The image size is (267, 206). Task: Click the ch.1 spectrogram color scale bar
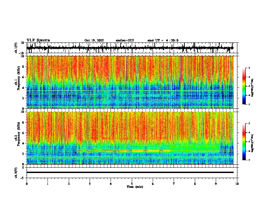point(244,86)
